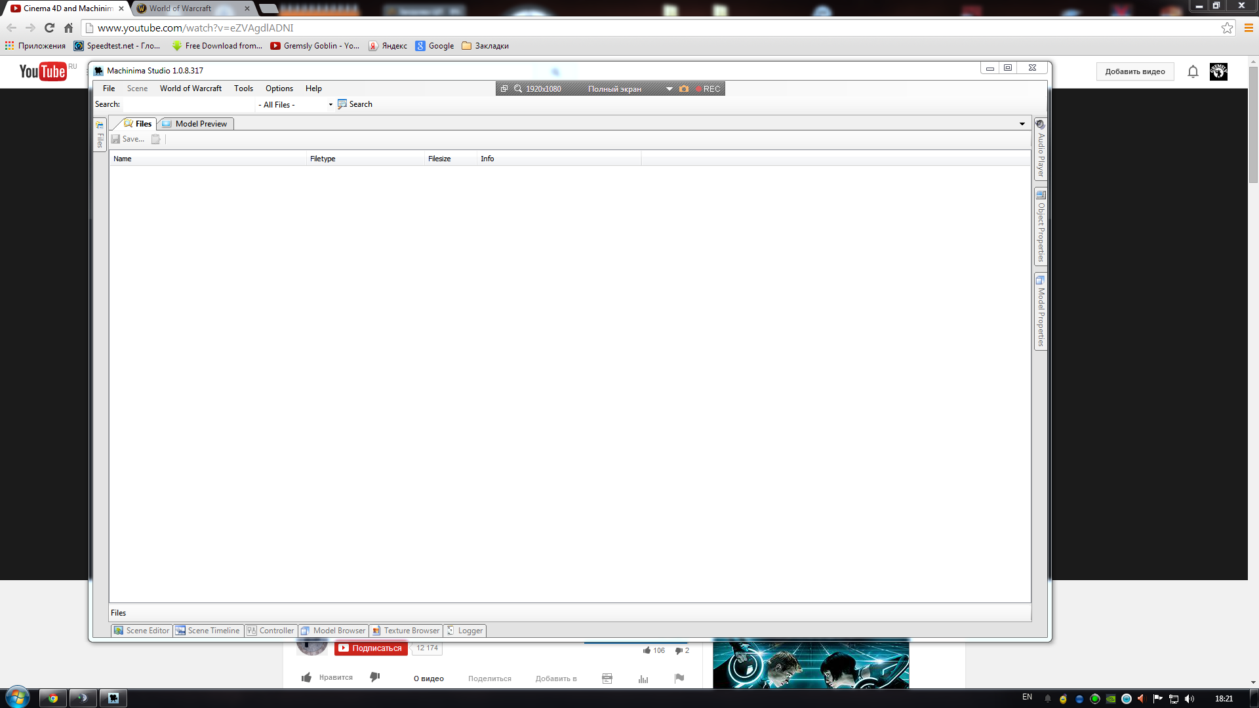1259x708 pixels.
Task: Sort list by Filesize column header
Action: click(x=450, y=159)
